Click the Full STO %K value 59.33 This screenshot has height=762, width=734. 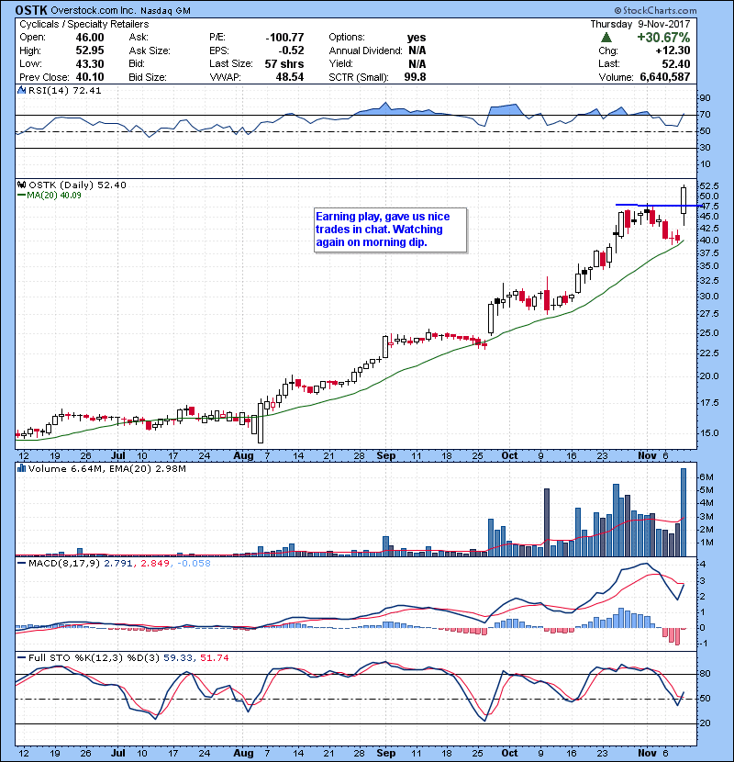(178, 657)
